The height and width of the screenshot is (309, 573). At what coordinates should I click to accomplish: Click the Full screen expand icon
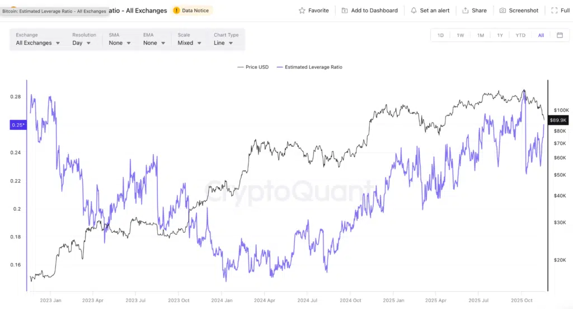coord(554,11)
